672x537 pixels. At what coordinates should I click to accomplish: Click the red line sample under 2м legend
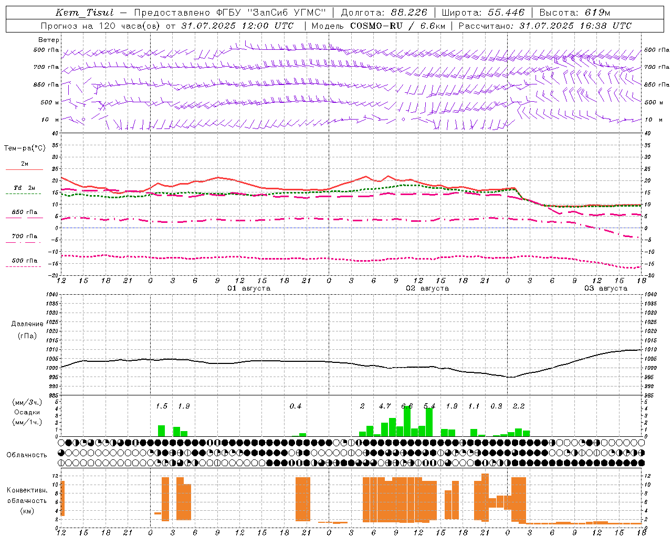point(24,170)
